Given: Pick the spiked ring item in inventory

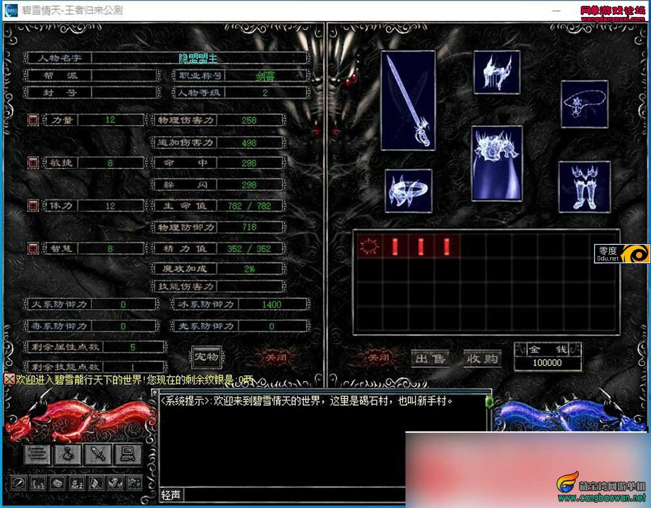Looking at the screenshot, I should (x=369, y=246).
